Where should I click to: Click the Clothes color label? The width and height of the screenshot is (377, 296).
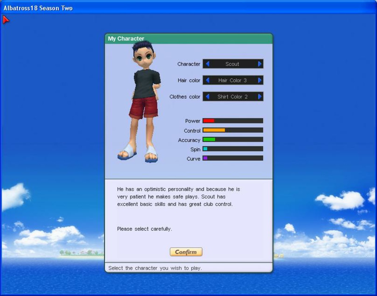pos(185,97)
